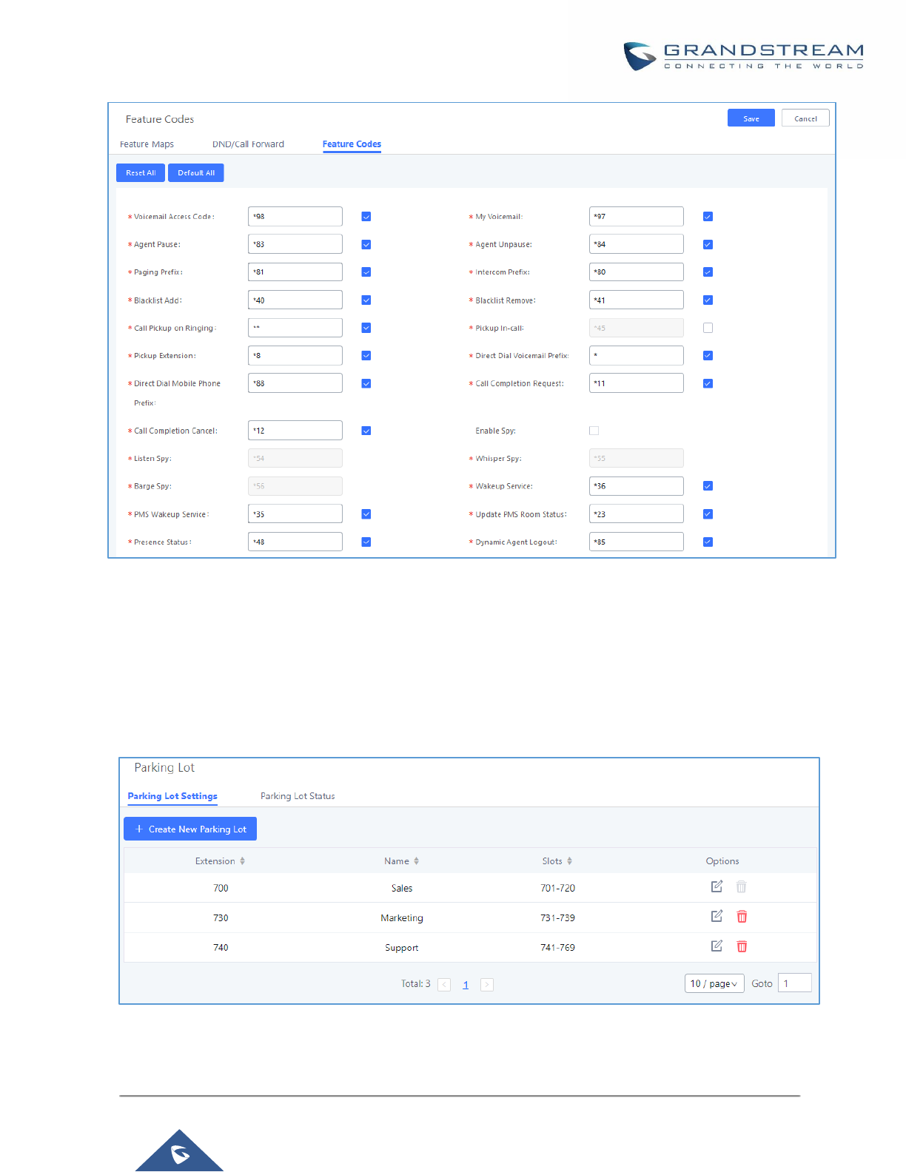Switch to Parking Lot Status tab
Viewport: 906px width, 1172px height.
(x=298, y=796)
